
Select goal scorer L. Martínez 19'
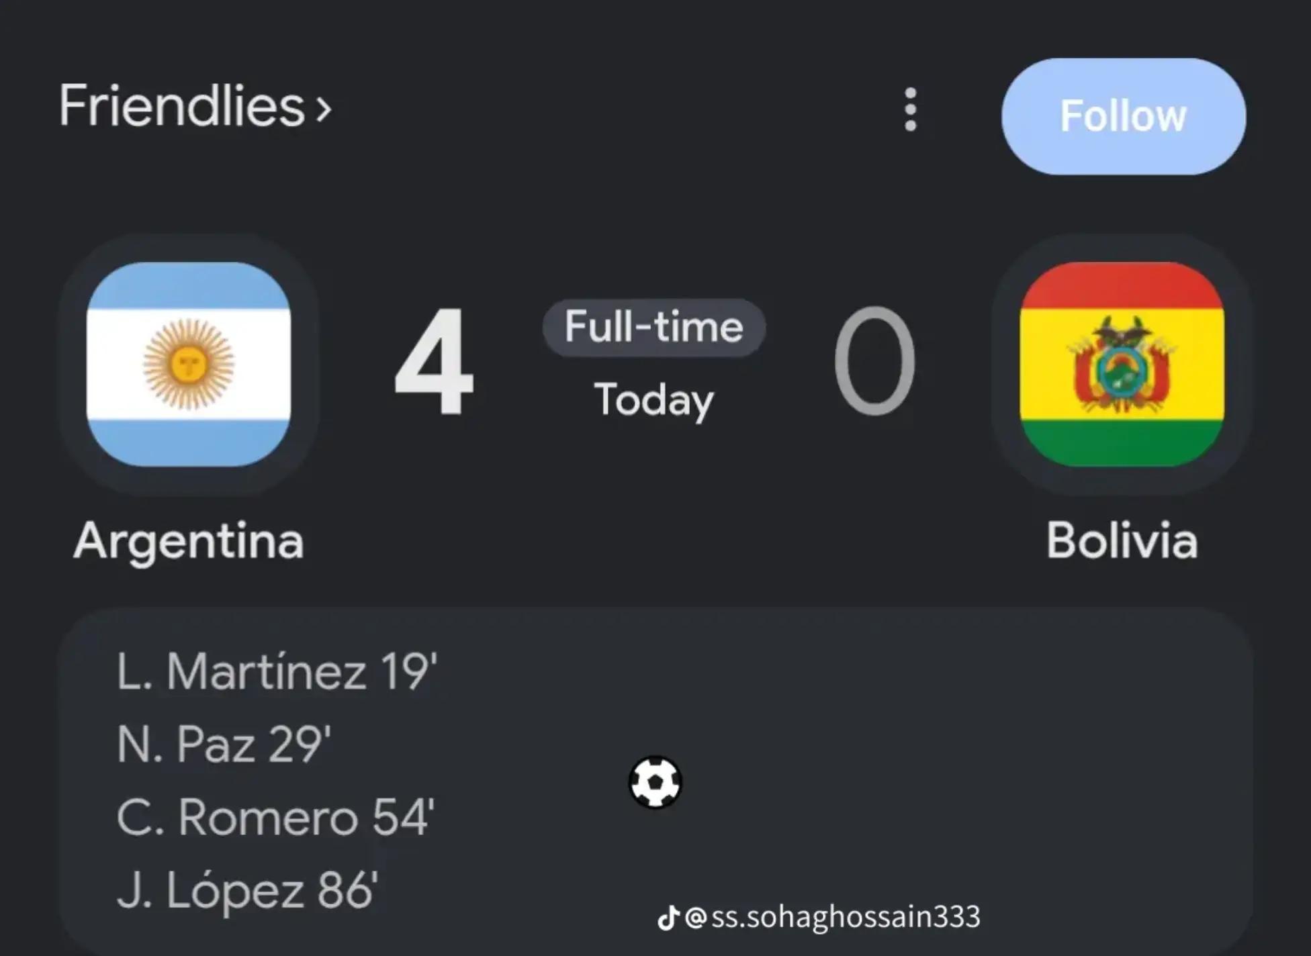click(x=277, y=671)
